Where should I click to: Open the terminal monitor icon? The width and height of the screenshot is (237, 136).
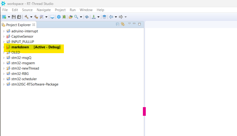(52, 17)
